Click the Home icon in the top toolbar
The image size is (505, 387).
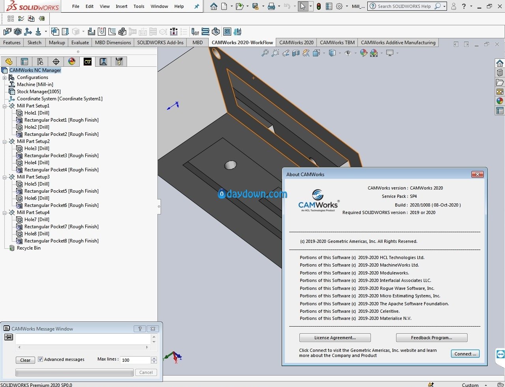[213, 6]
